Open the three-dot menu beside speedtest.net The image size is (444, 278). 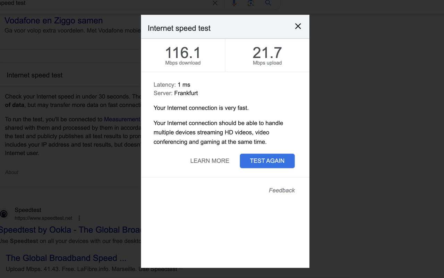point(79,218)
